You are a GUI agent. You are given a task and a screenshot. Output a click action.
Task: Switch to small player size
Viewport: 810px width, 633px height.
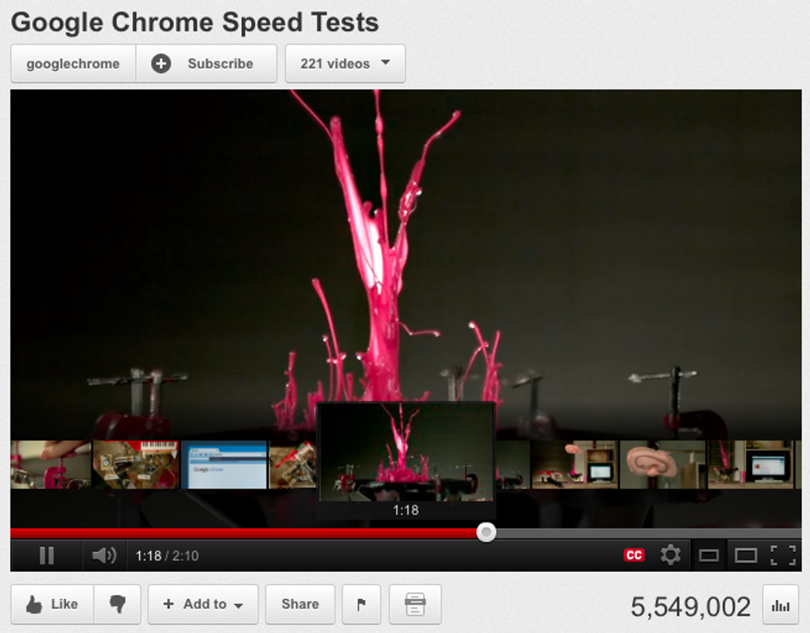[708, 555]
